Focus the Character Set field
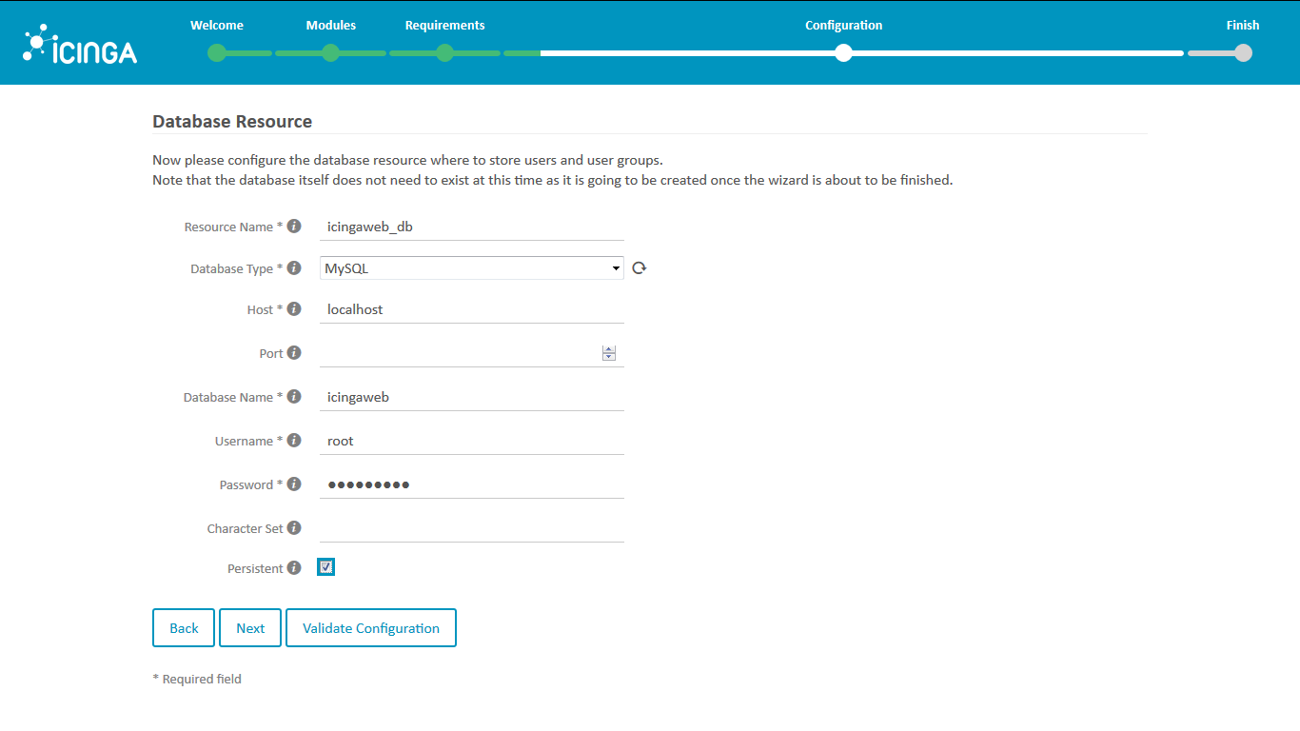Screen dimensions: 1300x731 click(x=472, y=529)
